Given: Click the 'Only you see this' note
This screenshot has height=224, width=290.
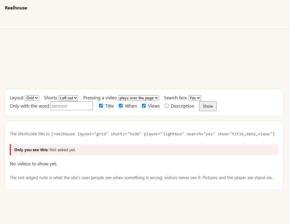Looking at the screenshot, I should point(144,150).
